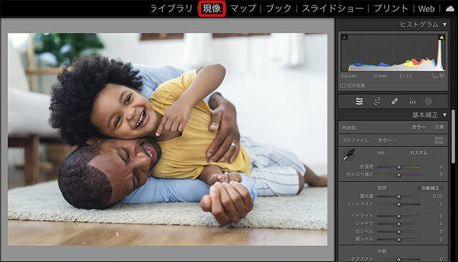Click the photo preview of father and child
This screenshot has width=458, height=262.
tap(167, 139)
